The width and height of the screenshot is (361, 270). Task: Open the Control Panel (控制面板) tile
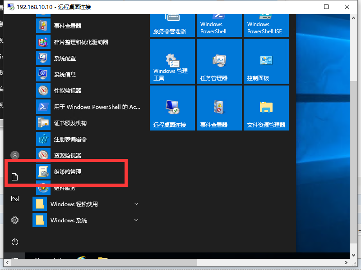pos(266,61)
